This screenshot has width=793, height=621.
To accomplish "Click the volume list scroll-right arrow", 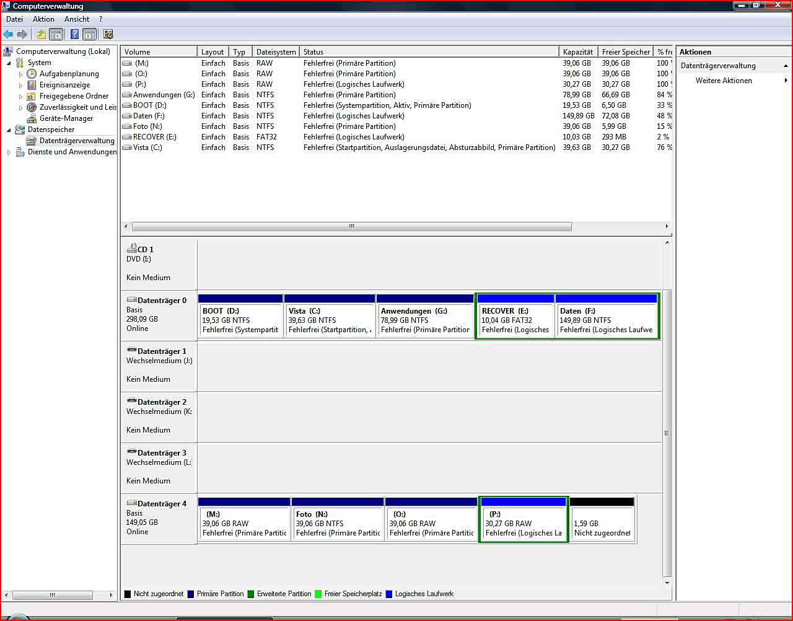I will pos(667,226).
